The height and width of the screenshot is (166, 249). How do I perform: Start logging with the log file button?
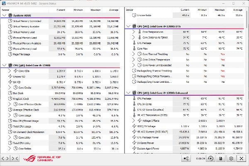coord(221,159)
